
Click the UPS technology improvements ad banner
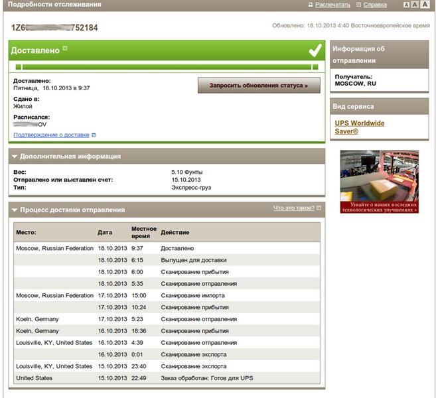(x=380, y=182)
